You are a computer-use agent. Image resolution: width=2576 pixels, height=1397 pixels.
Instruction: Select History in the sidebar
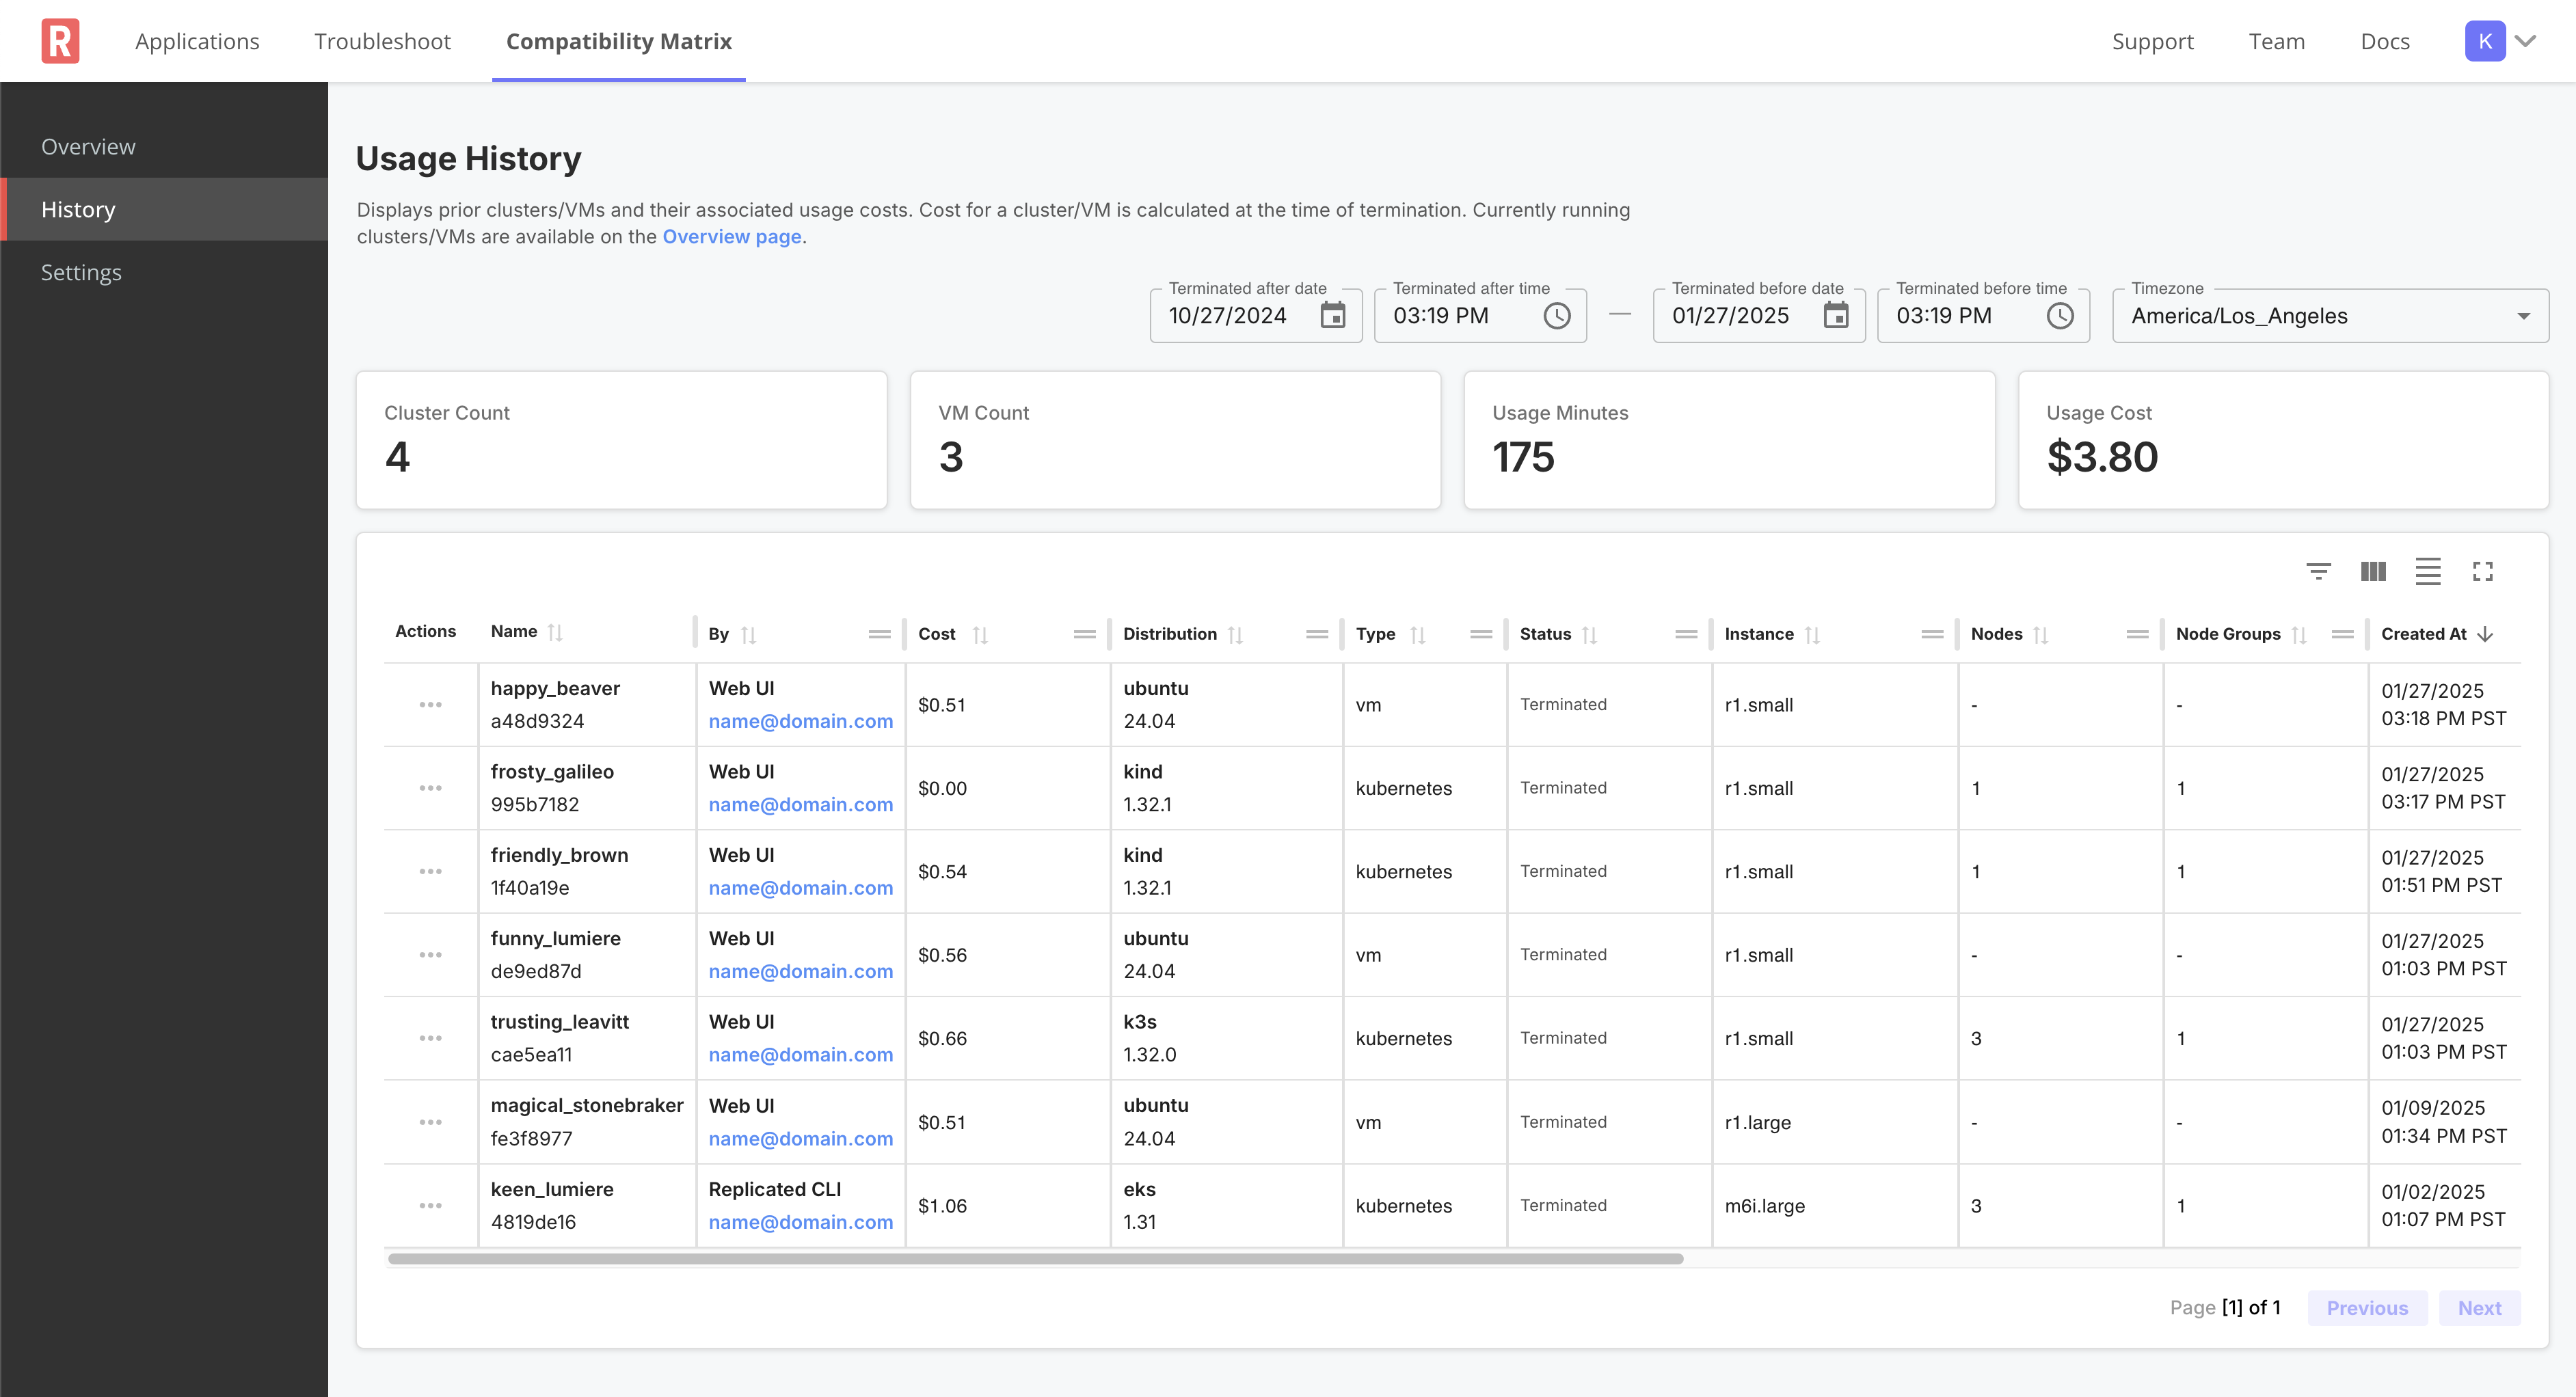(78, 209)
